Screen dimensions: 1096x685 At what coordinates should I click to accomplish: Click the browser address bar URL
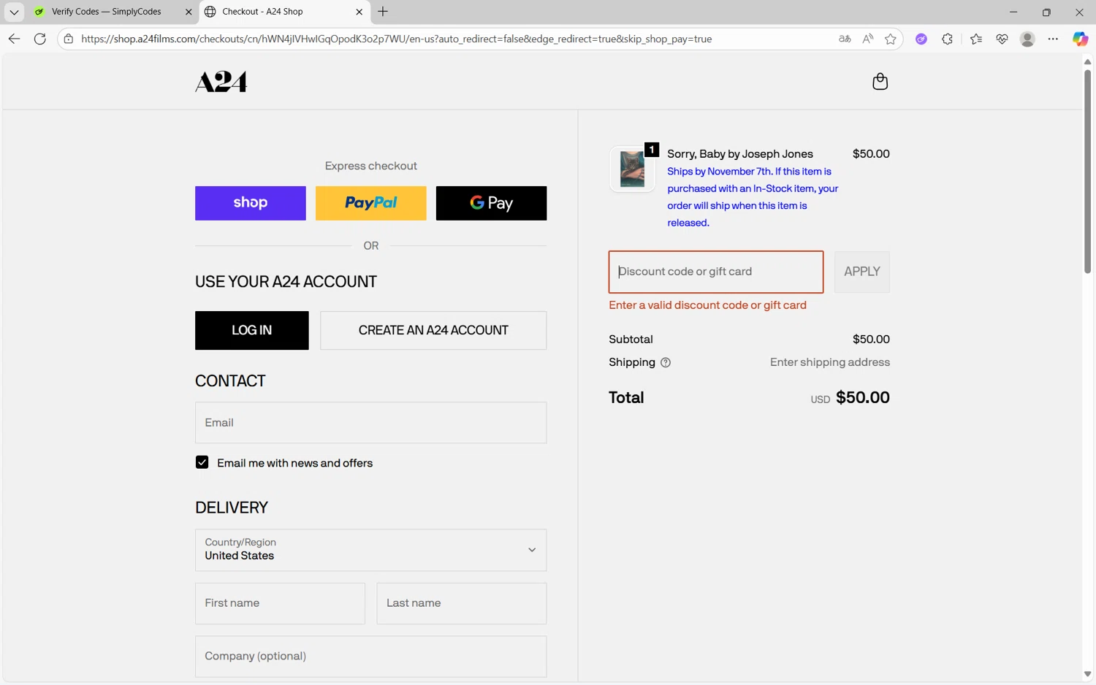pos(396,39)
